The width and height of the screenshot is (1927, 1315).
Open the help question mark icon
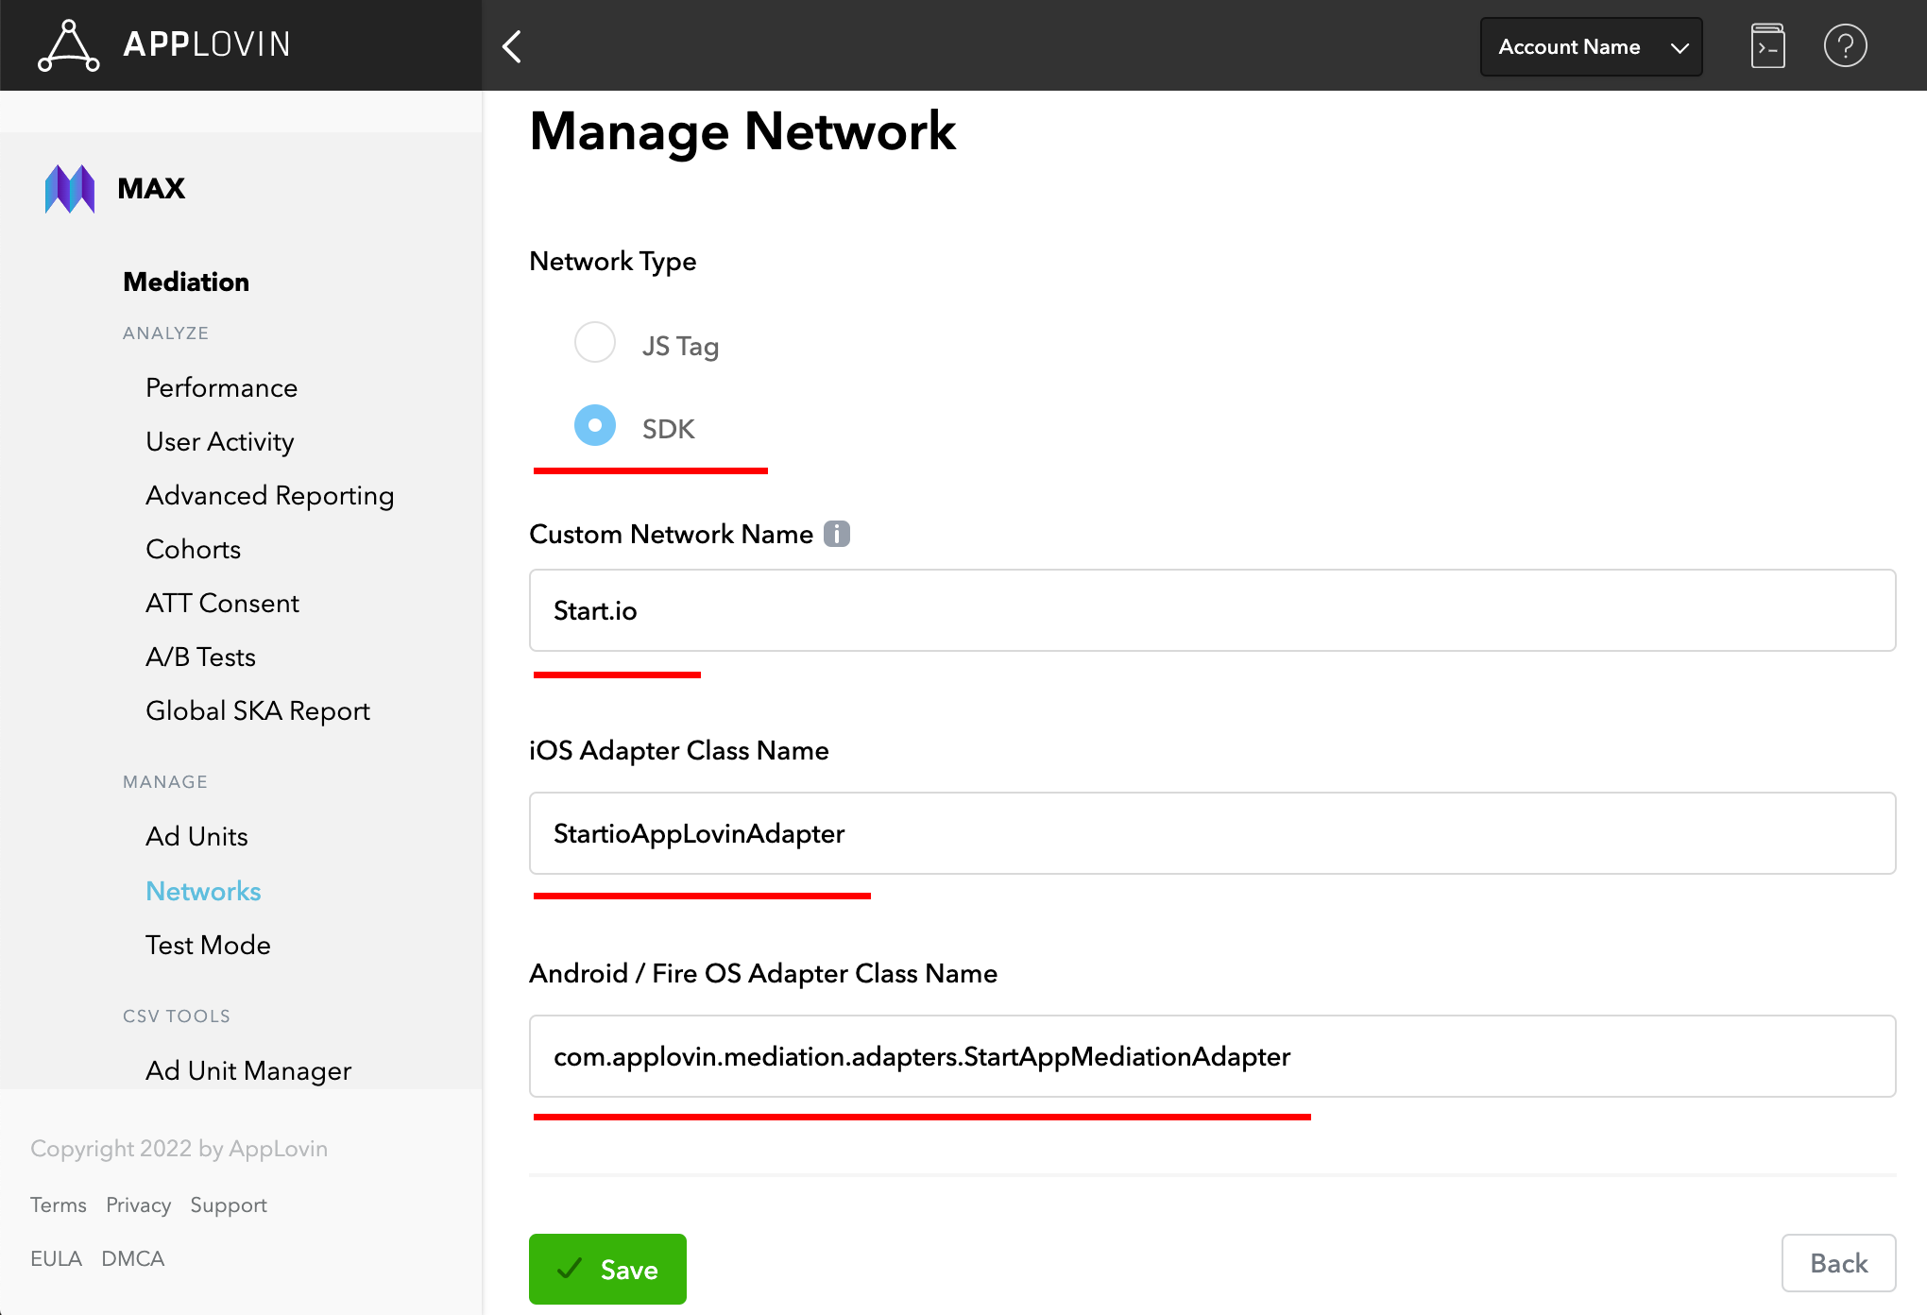point(1845,46)
